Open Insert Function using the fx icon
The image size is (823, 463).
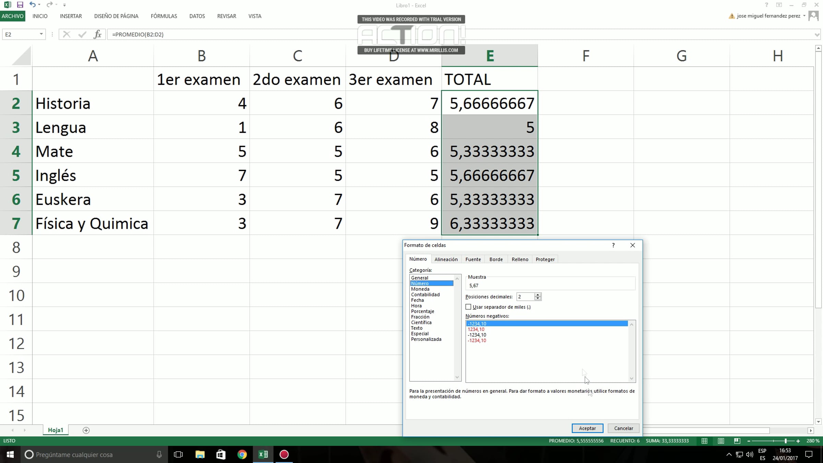pyautogui.click(x=98, y=34)
